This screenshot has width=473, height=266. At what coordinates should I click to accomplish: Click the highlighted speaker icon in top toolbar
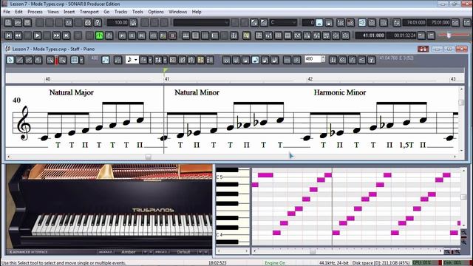point(362,23)
